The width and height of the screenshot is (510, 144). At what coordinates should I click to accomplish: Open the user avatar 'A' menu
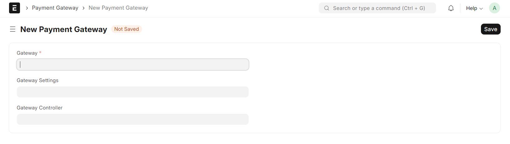pos(494,8)
